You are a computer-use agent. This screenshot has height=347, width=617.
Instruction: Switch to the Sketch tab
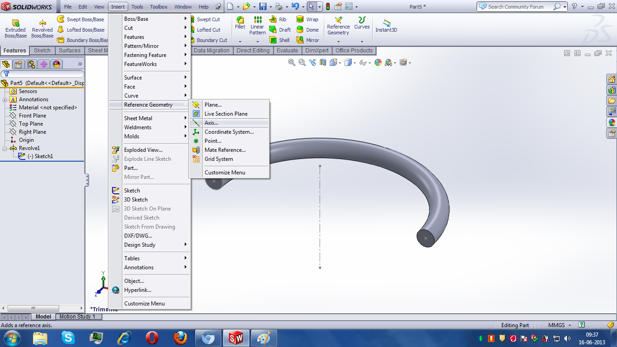(42, 51)
